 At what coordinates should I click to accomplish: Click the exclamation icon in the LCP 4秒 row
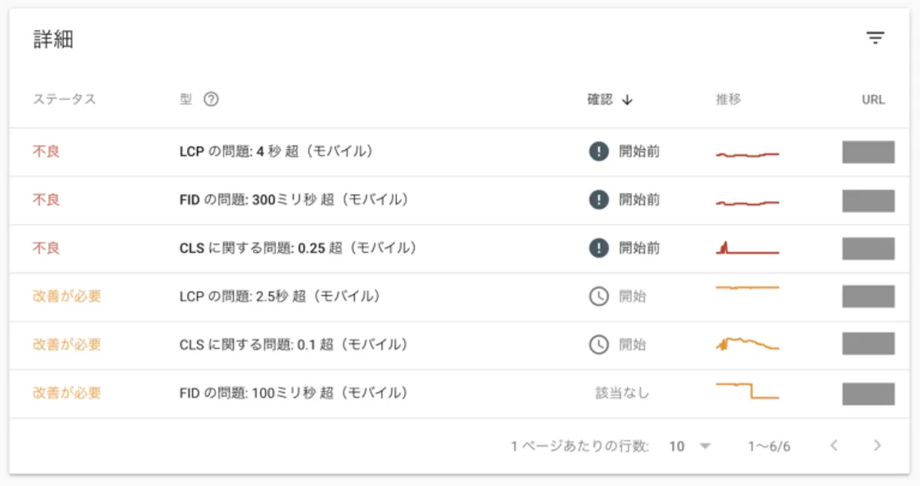pyautogui.click(x=599, y=152)
